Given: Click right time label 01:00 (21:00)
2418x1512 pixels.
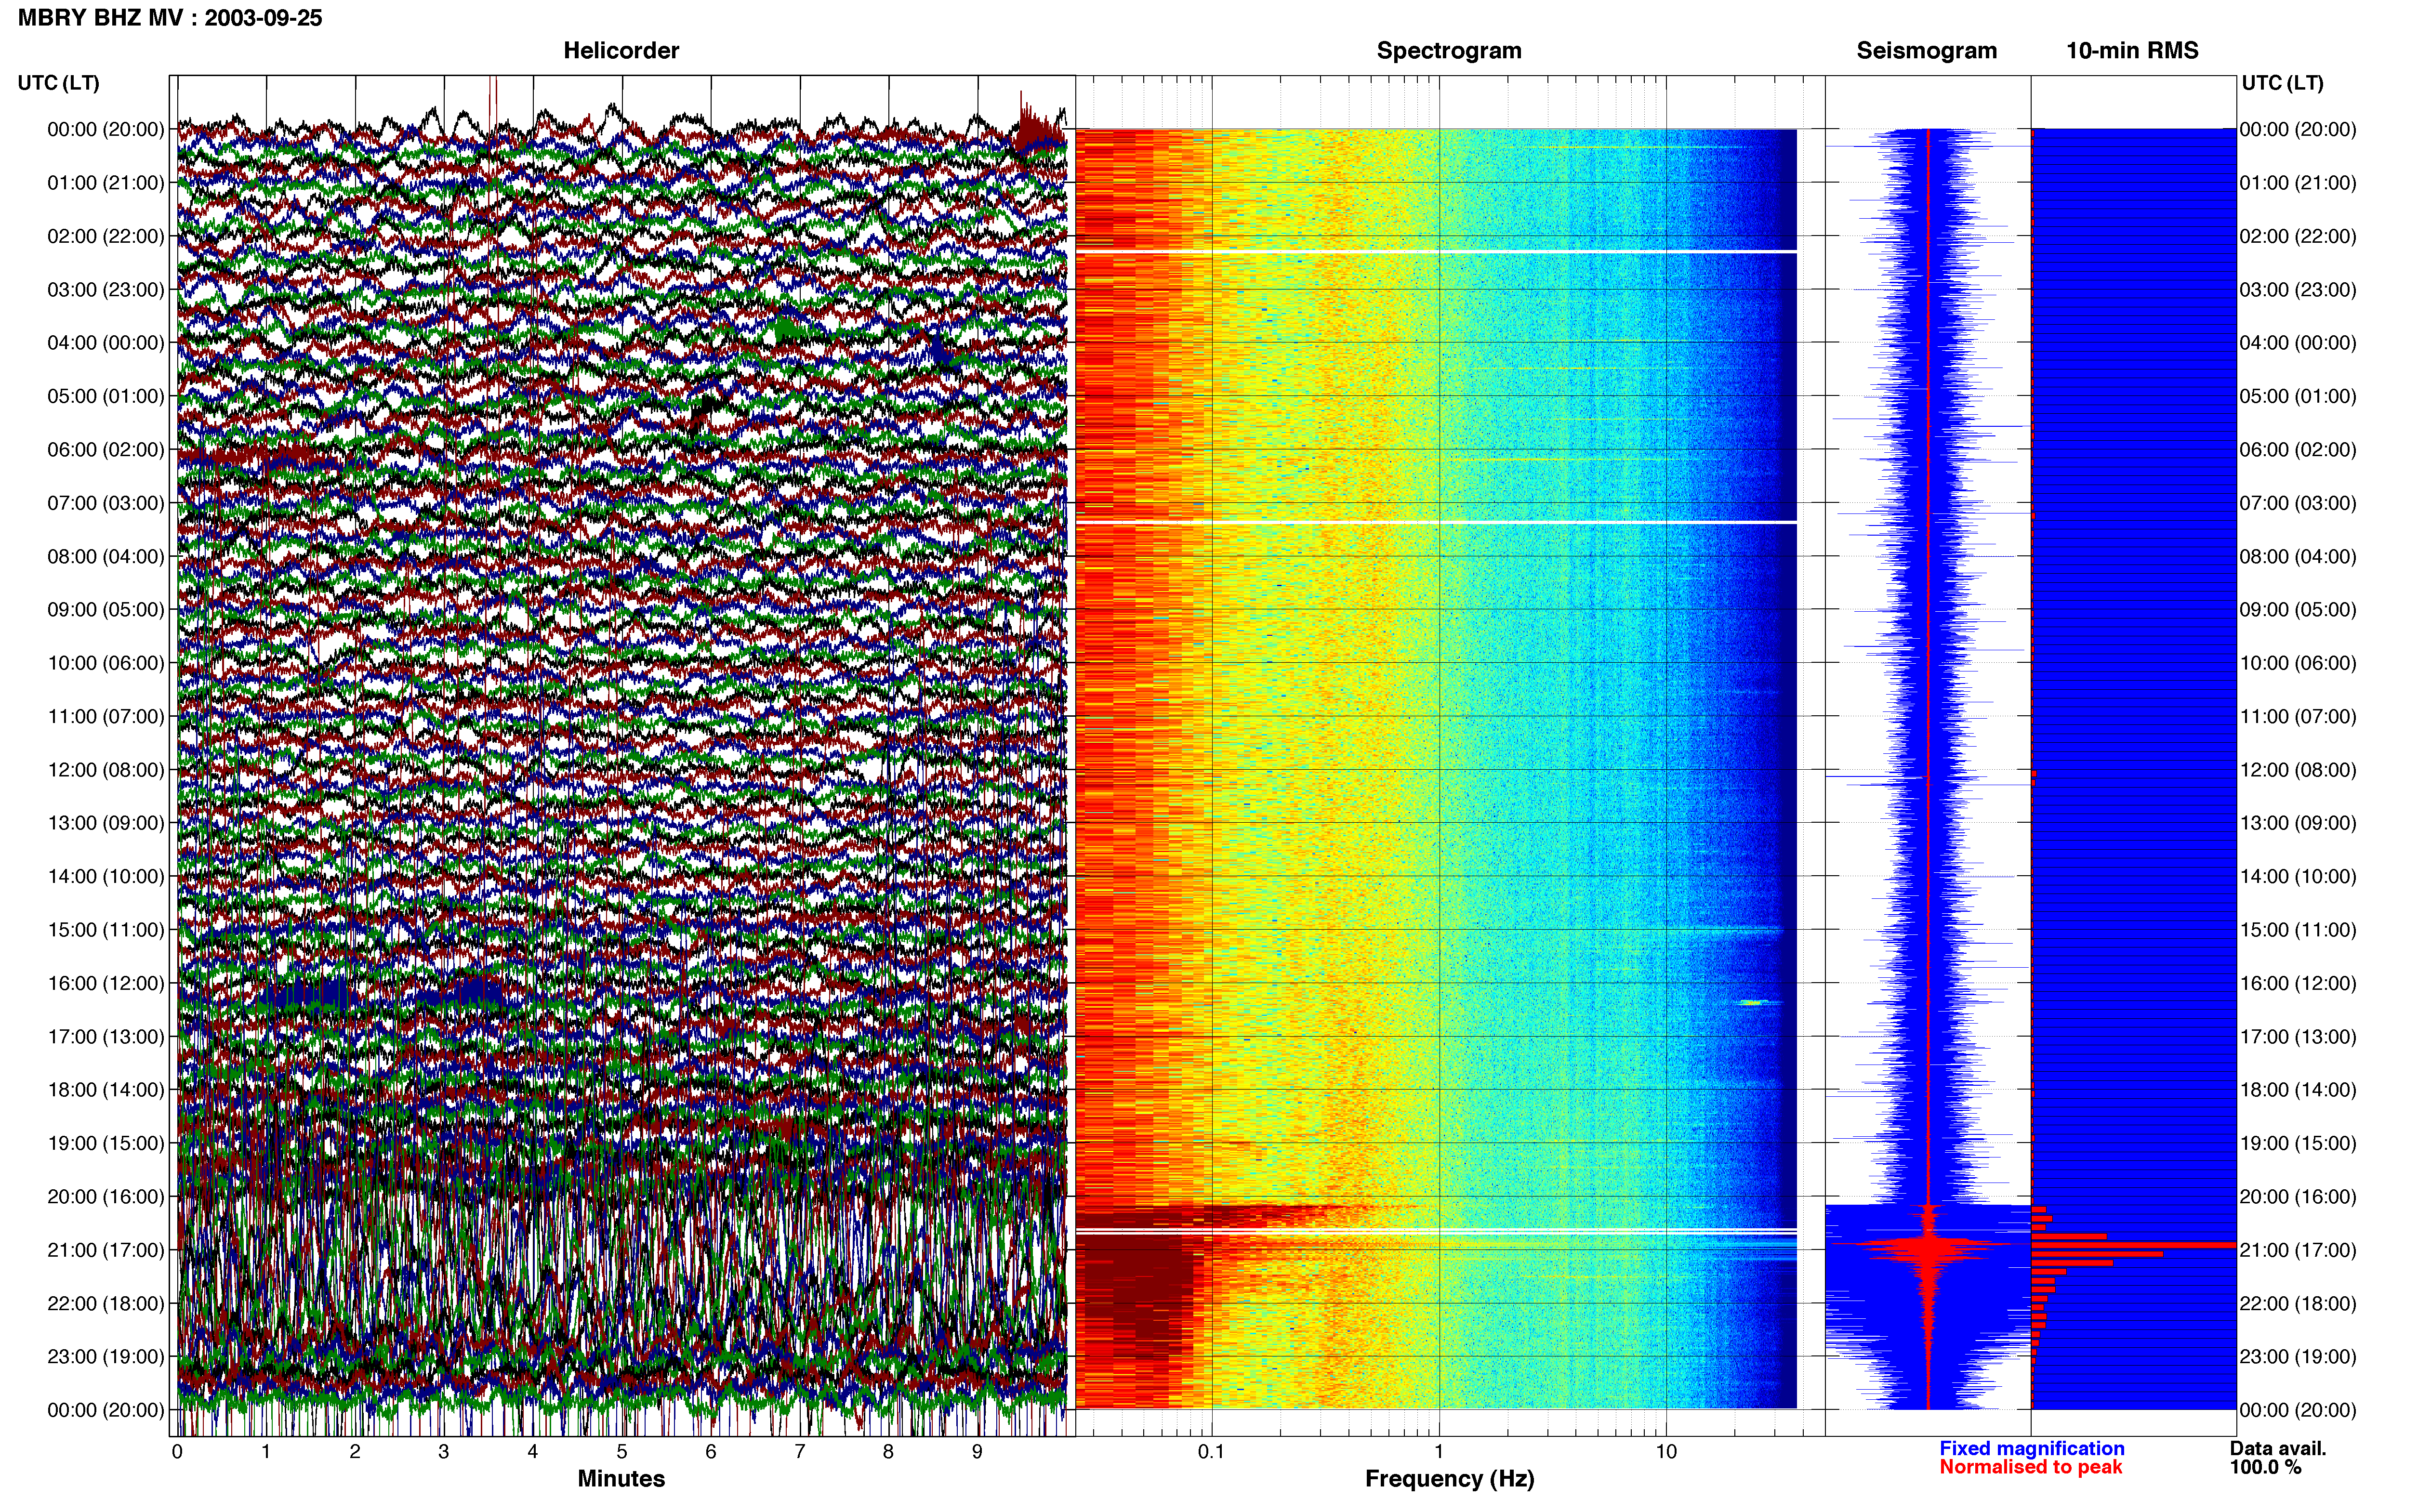Looking at the screenshot, I should click(2298, 183).
